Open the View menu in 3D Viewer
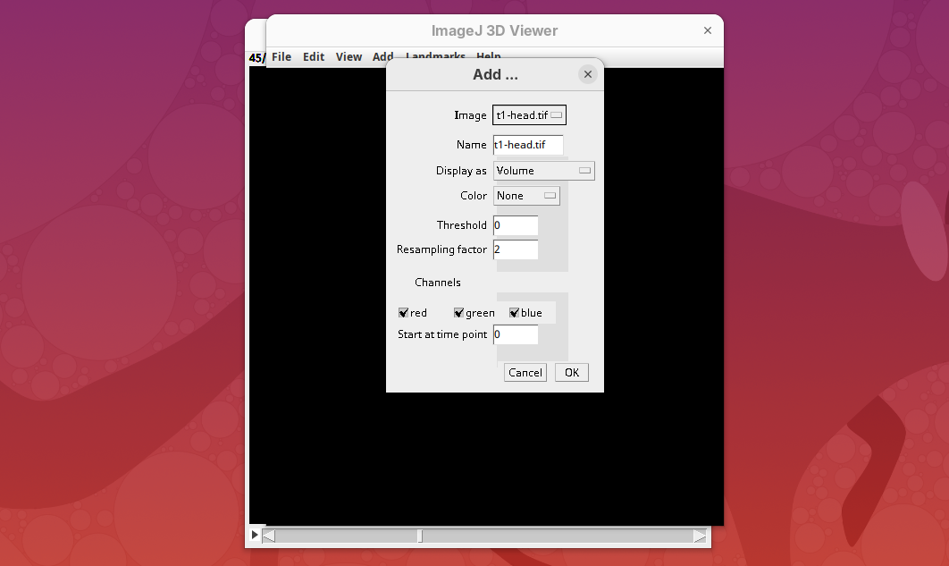Image resolution: width=949 pixels, height=566 pixels. (349, 57)
